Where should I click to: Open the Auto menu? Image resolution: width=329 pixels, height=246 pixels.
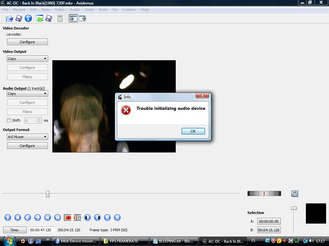pos(89,10)
